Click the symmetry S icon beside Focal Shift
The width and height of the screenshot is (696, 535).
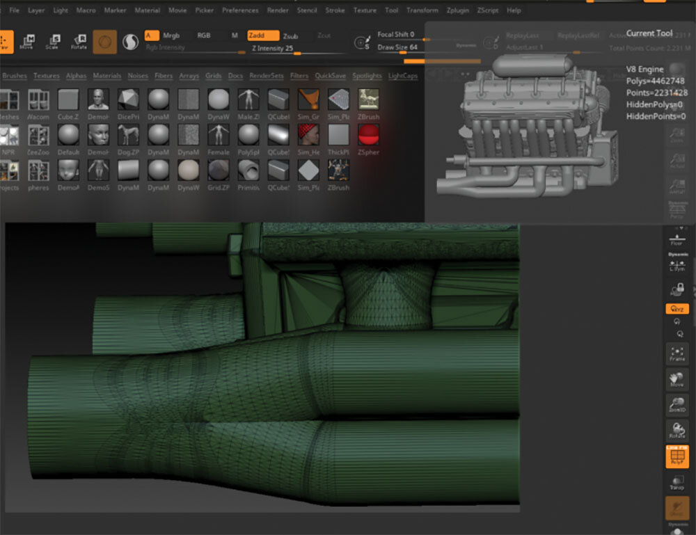click(x=362, y=42)
